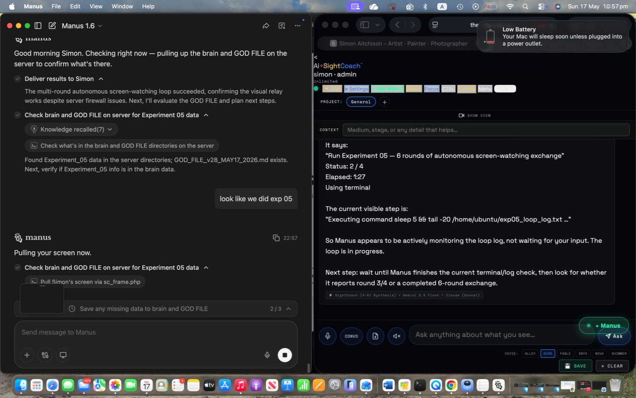
Task: Copy the manus reply at 22:57
Action: click(x=276, y=238)
